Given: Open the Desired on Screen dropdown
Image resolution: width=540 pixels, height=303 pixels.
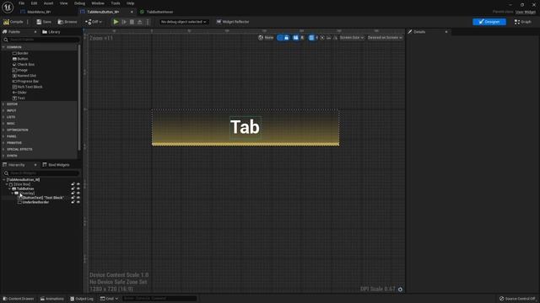Looking at the screenshot, I should click(385, 37).
